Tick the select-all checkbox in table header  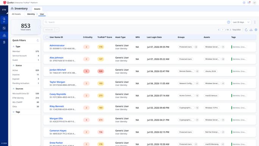pos(47,37)
